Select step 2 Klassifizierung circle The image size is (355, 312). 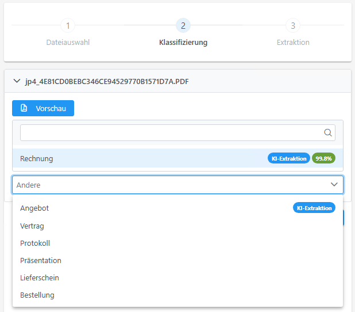(183, 25)
